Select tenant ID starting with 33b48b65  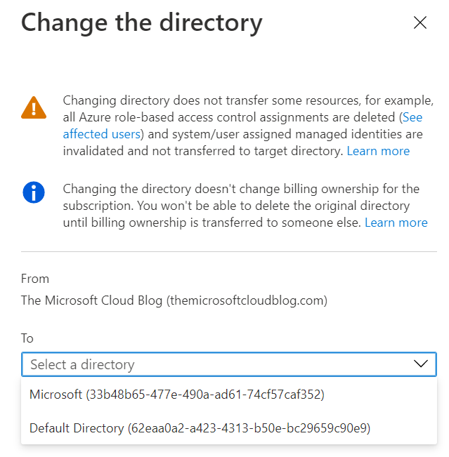tap(204, 395)
